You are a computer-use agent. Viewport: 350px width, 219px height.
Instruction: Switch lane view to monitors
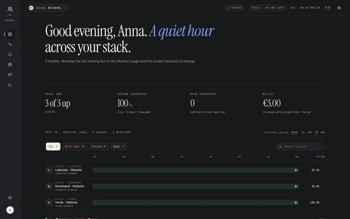click(270, 132)
